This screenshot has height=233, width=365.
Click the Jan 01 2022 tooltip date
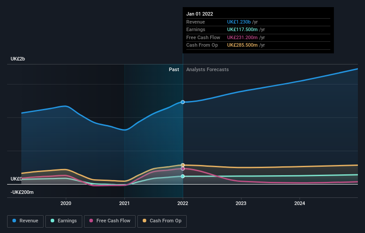(x=200, y=14)
